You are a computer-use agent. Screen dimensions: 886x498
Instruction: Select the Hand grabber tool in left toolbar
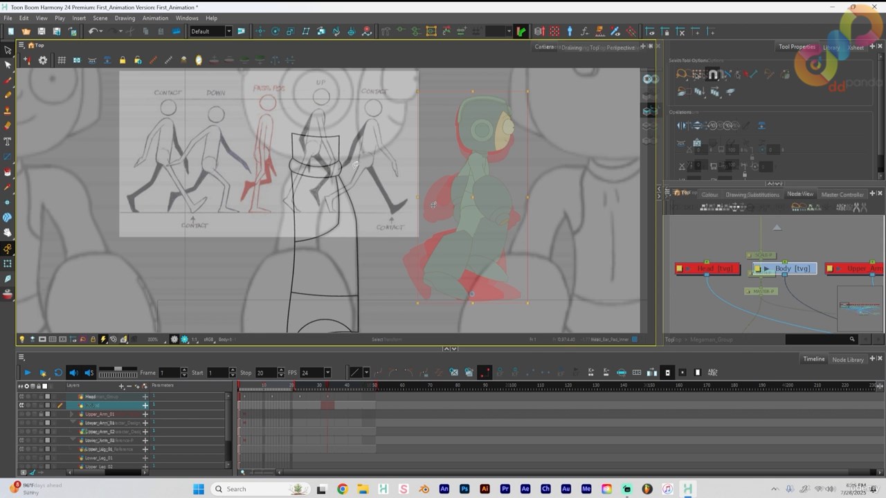8,232
